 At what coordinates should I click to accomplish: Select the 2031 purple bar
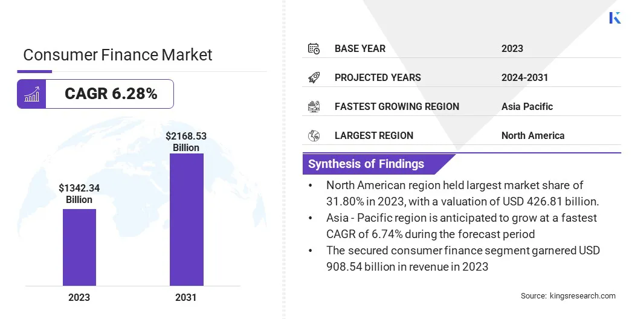point(186,219)
